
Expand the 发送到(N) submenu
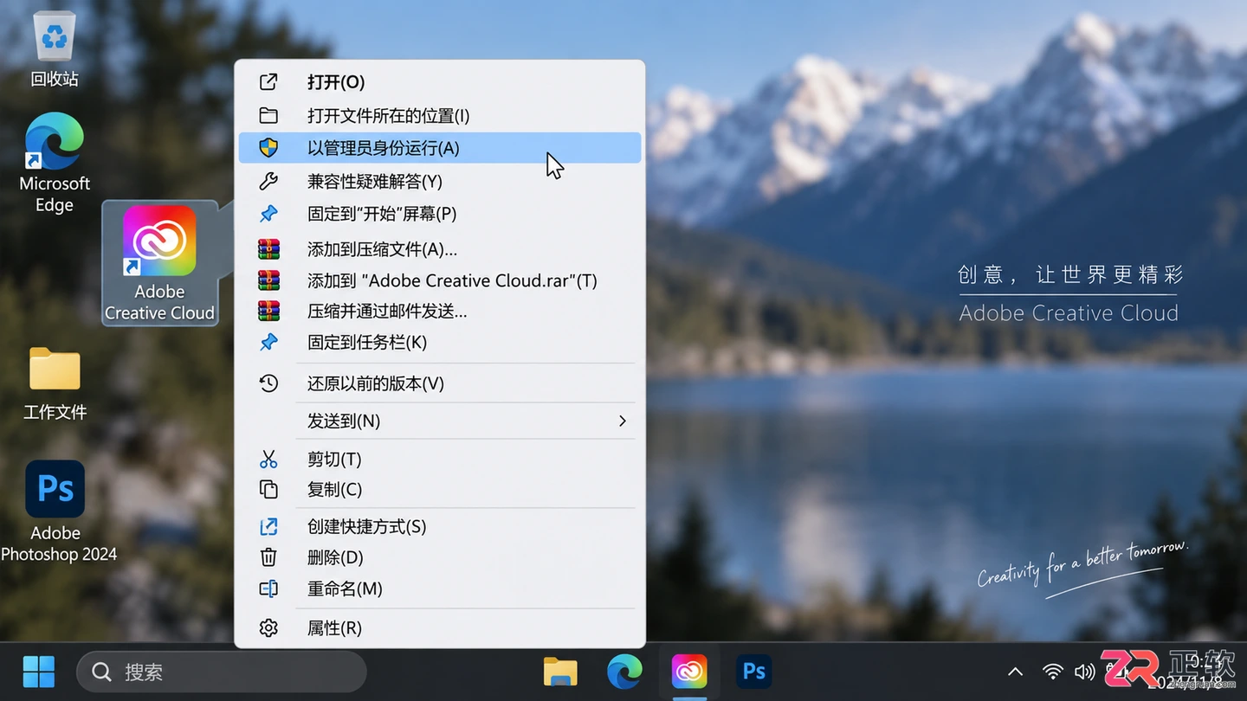(x=440, y=421)
